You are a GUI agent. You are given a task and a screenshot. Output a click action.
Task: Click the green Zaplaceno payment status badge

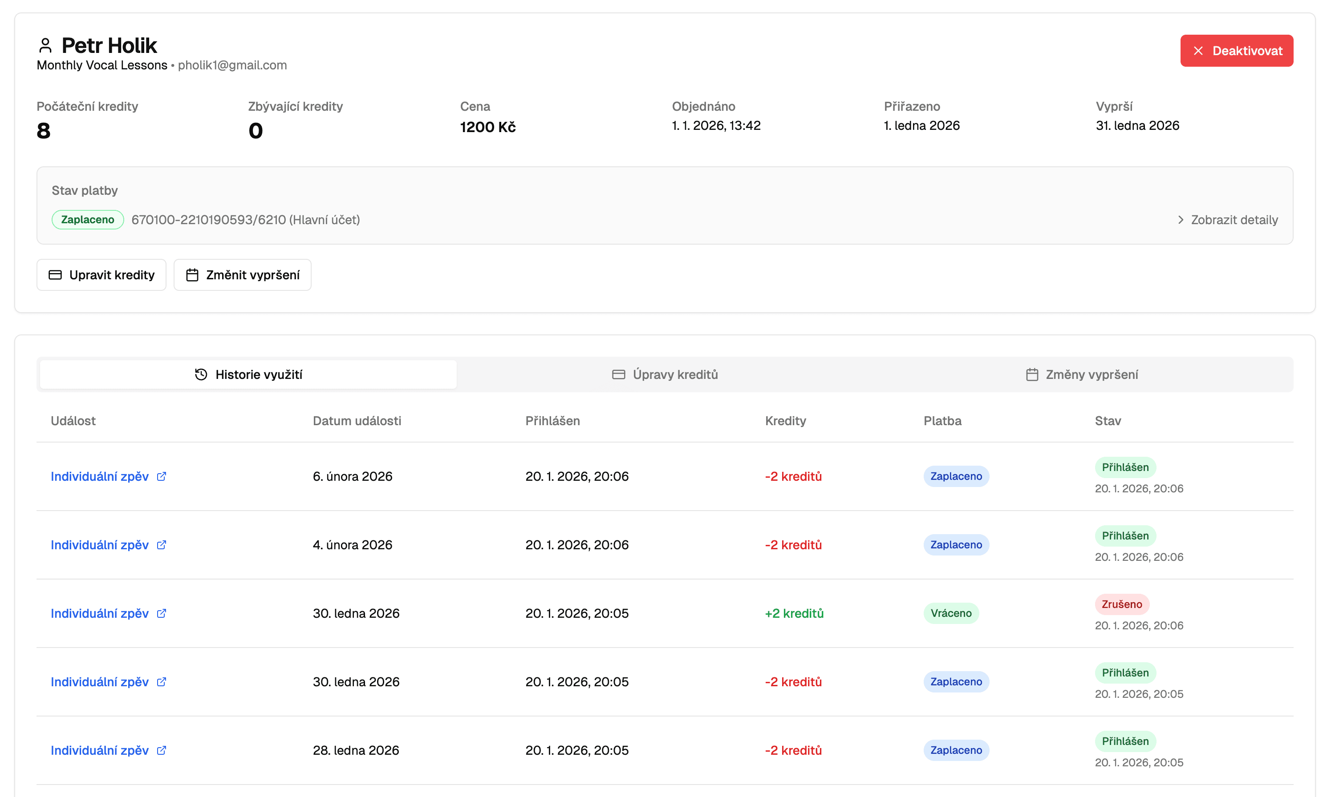click(88, 220)
